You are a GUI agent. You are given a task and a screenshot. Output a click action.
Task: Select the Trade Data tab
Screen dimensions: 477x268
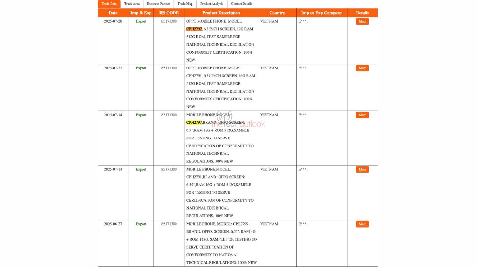pyautogui.click(x=109, y=4)
